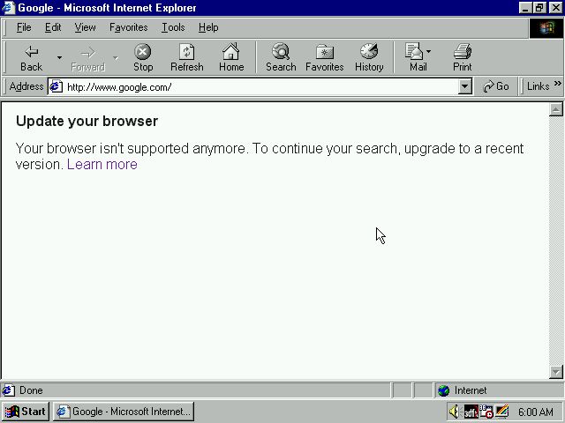Click the scrollbar down arrow

coord(555,372)
